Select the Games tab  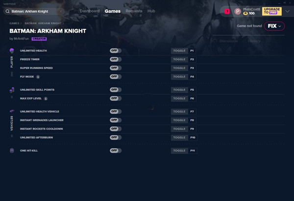click(113, 11)
